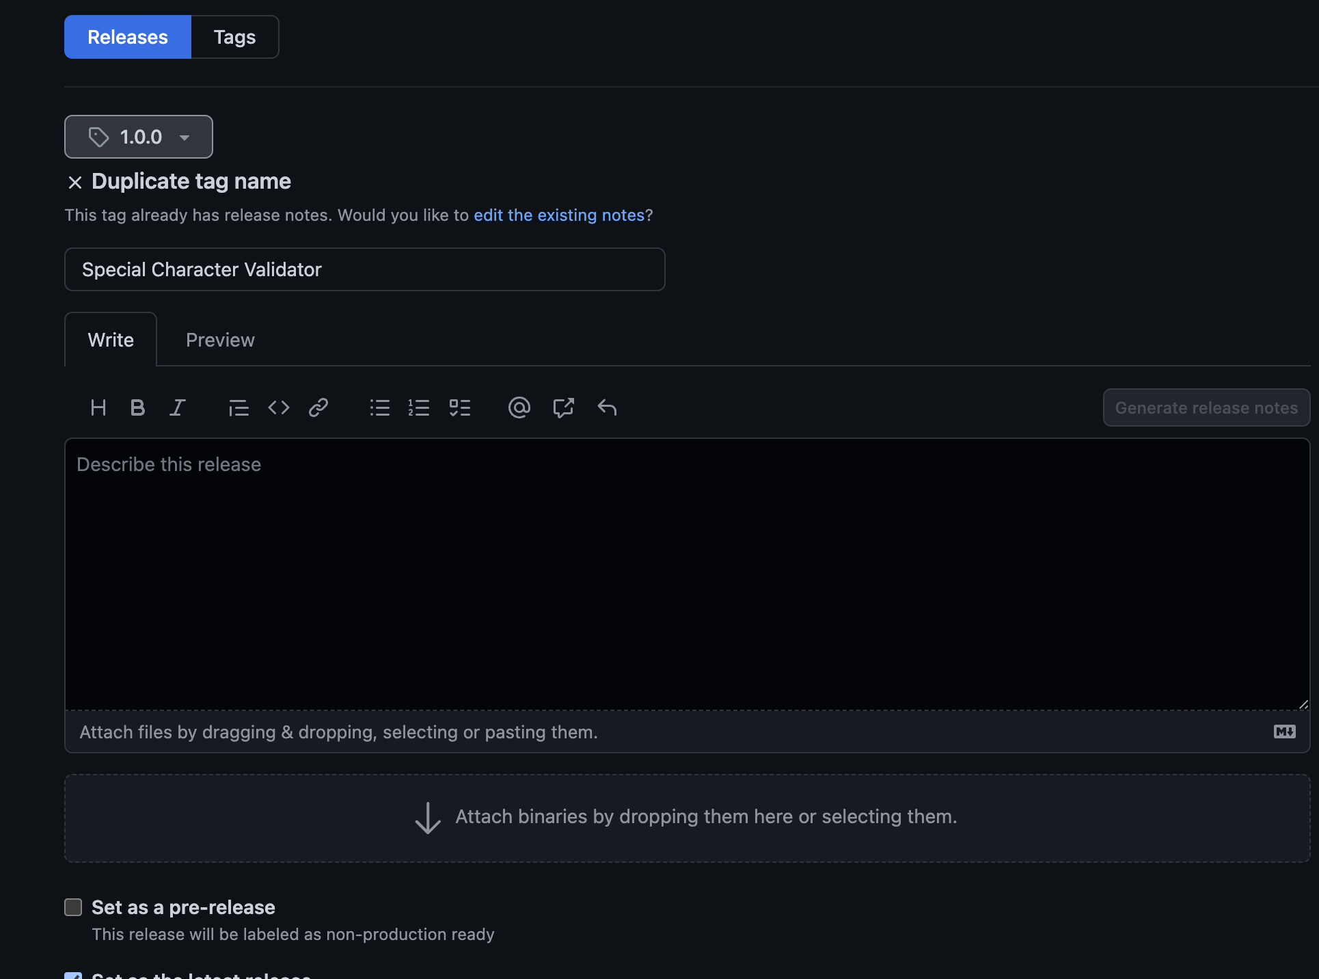Switch to the Preview tab
Image resolution: width=1319 pixels, height=979 pixels.
pyautogui.click(x=220, y=340)
